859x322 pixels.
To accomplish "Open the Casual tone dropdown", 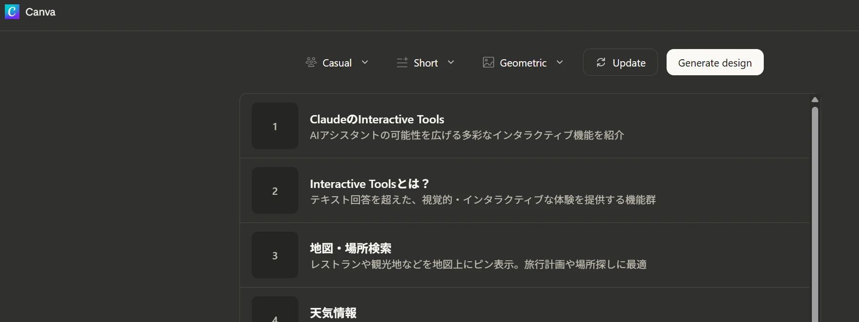I will pos(337,62).
